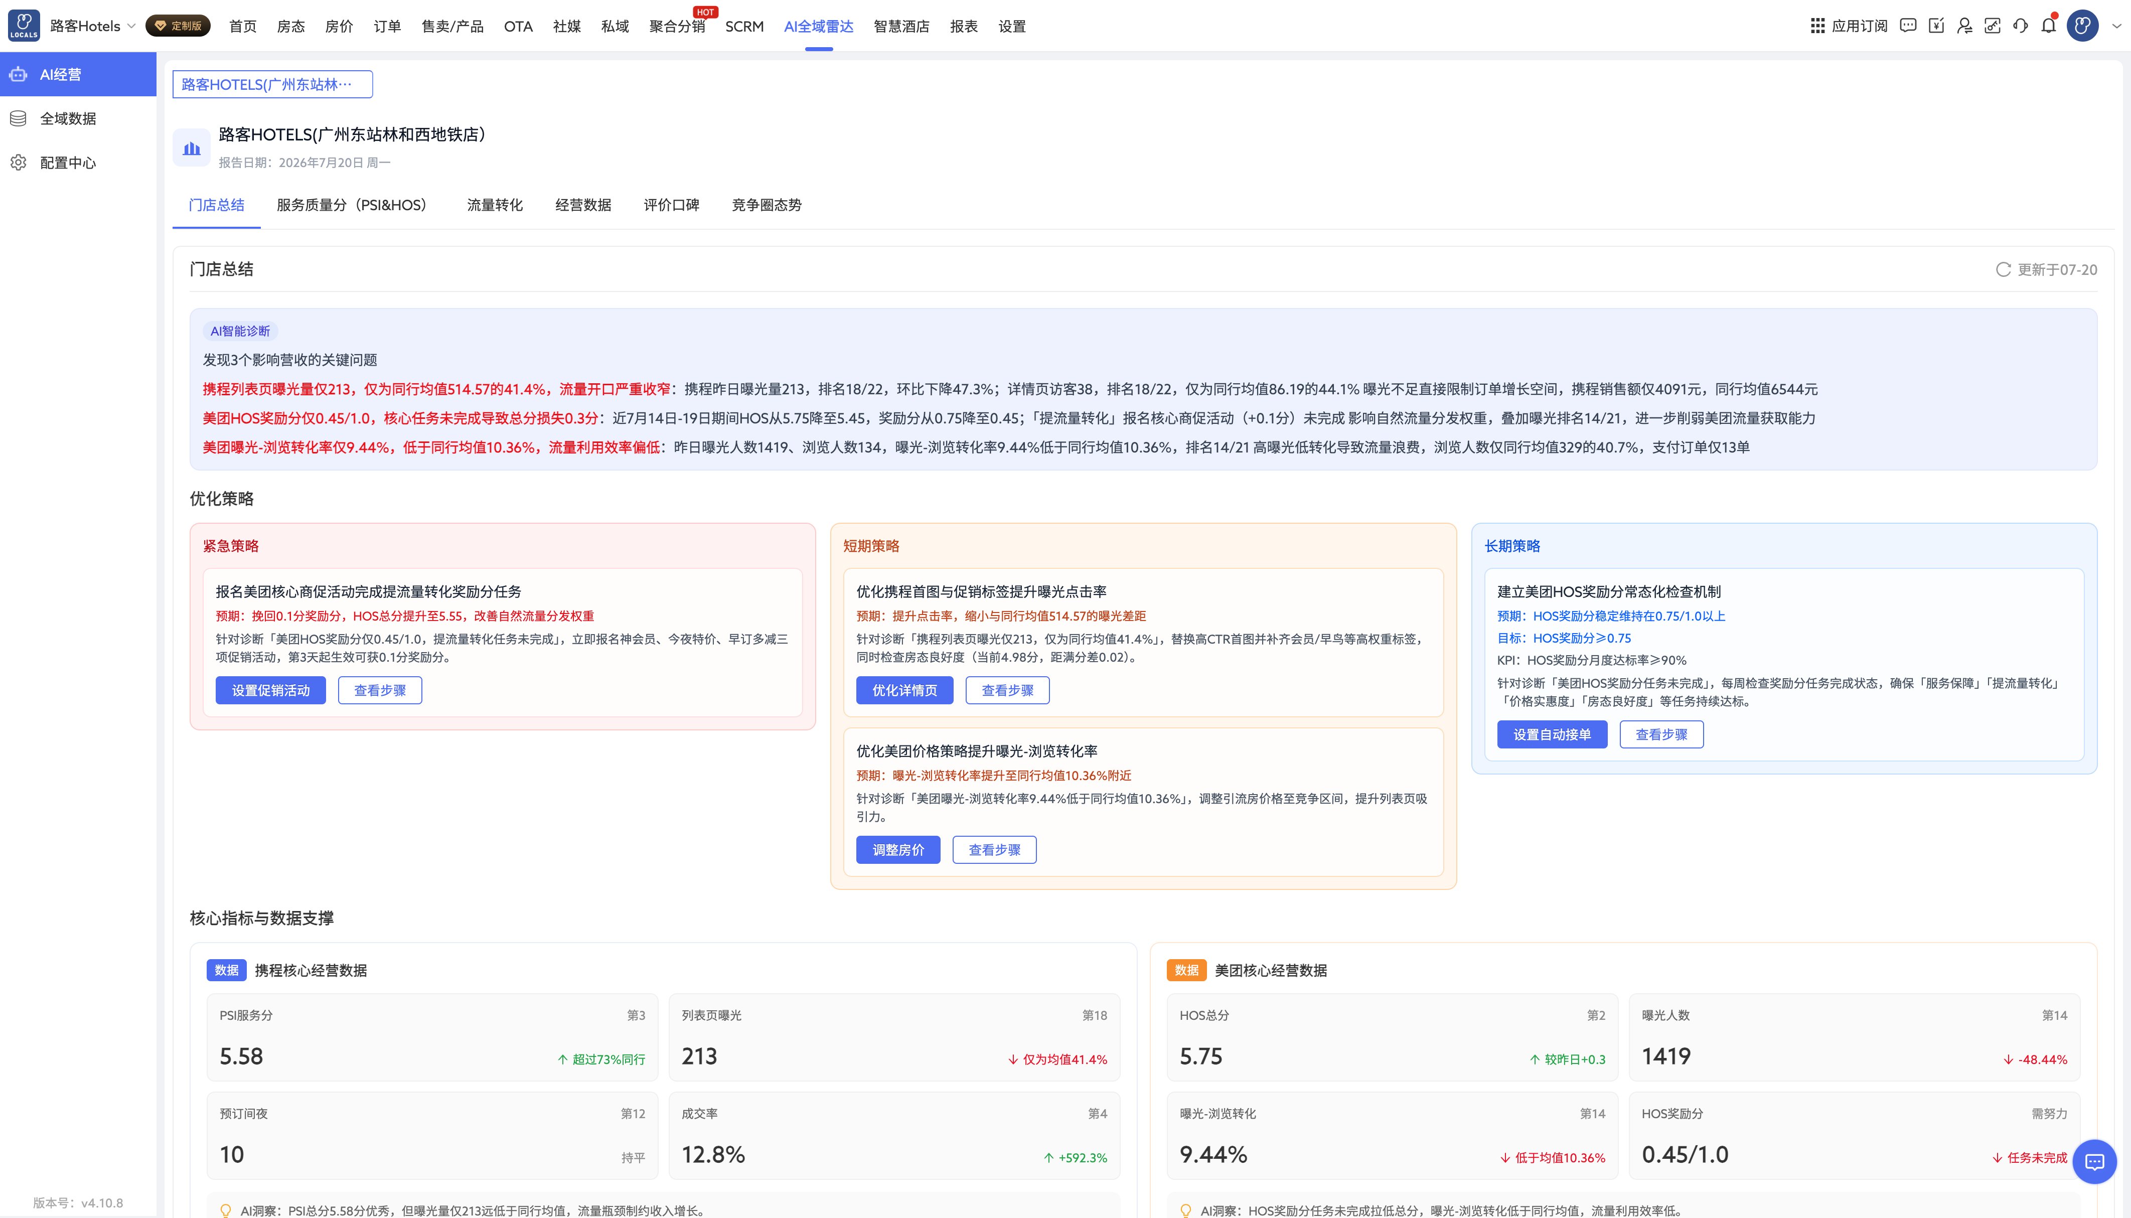Viewport: 2131px width, 1218px height.
Task: Open 聚合分销 in top menu
Action: (x=677, y=26)
